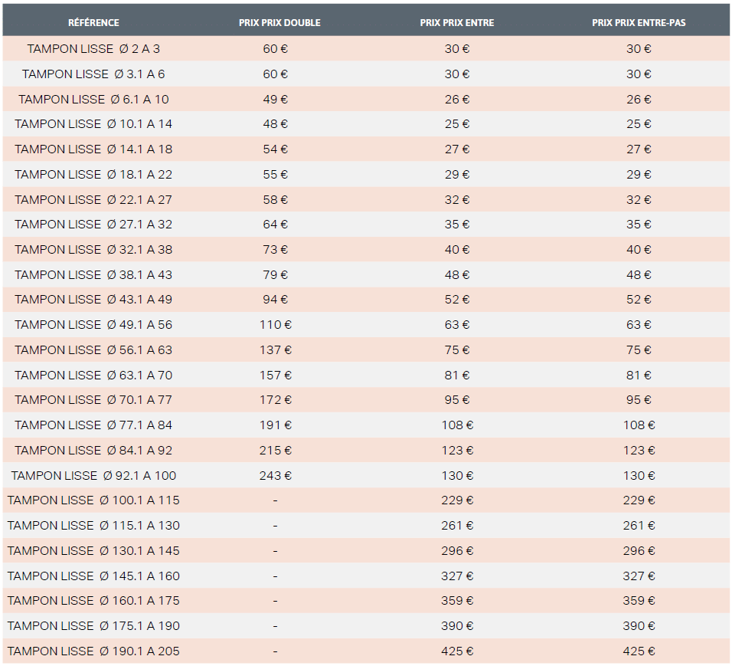Select the TAMPON LISSE Ø 2 A 3 reference
Viewport: 732px width, 666px height.
[x=93, y=48]
